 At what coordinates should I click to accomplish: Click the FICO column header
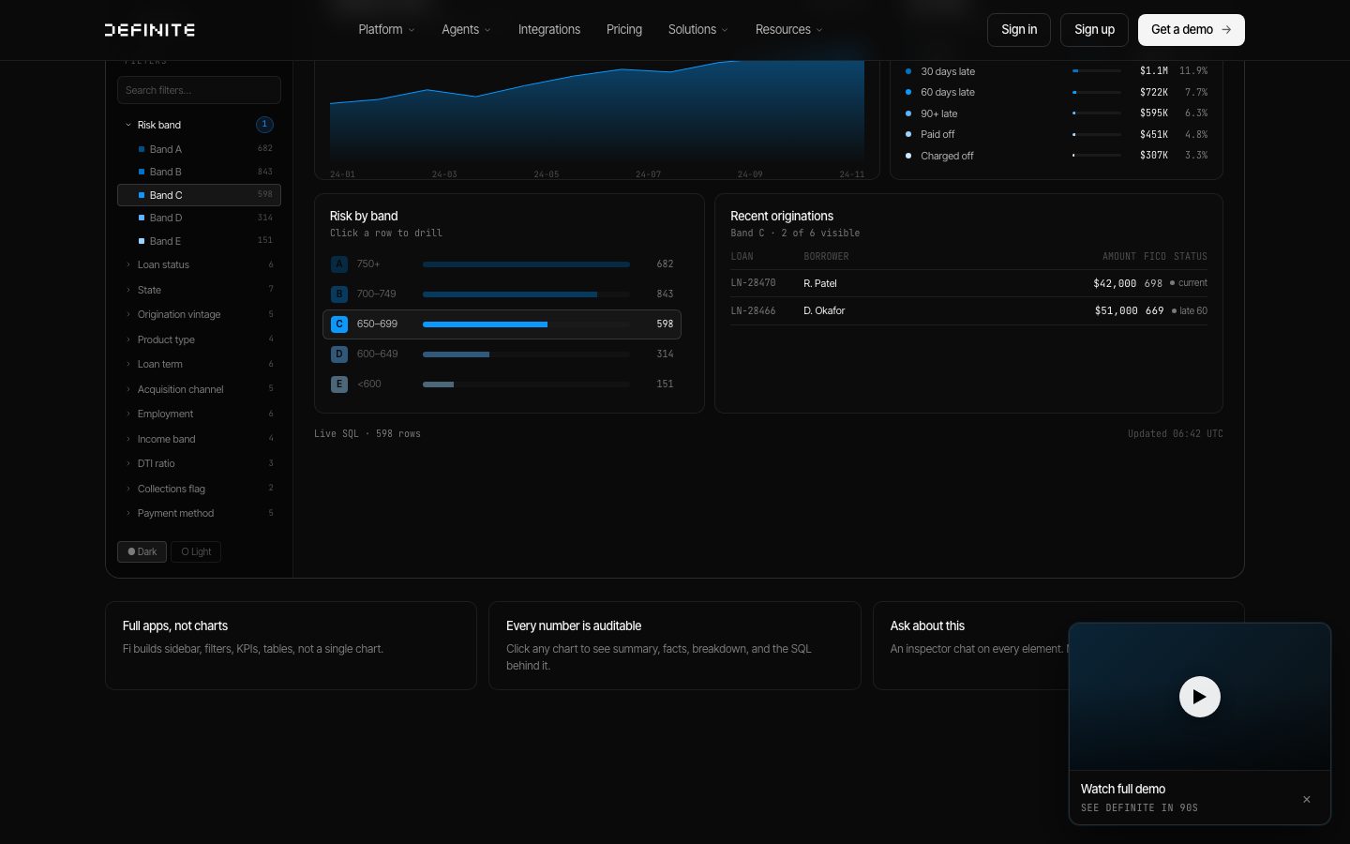(1154, 256)
